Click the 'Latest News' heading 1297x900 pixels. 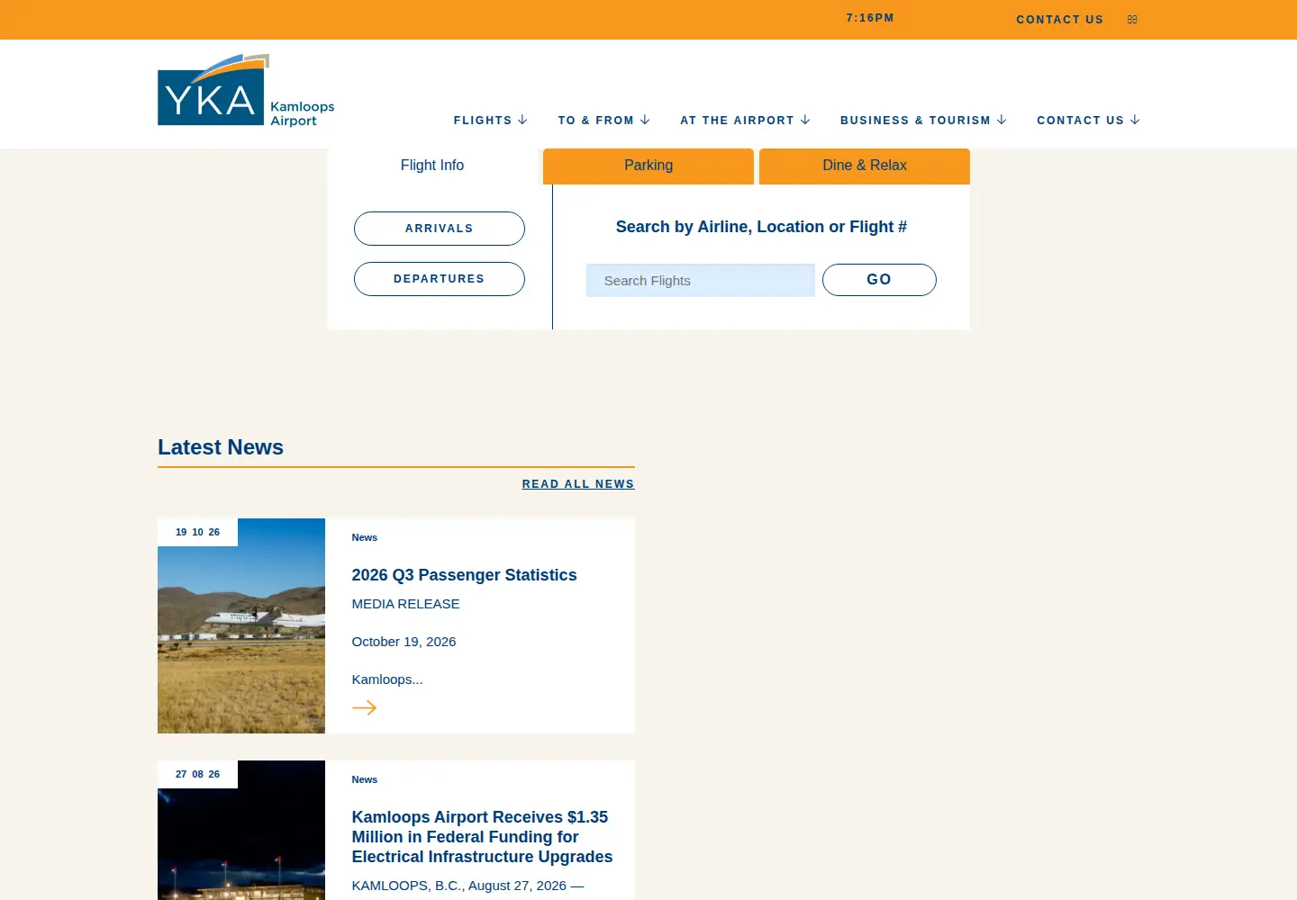pos(221,447)
